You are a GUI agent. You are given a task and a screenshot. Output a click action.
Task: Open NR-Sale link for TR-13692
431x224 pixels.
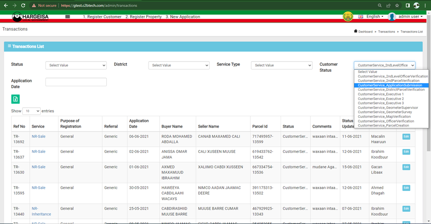[39, 136]
